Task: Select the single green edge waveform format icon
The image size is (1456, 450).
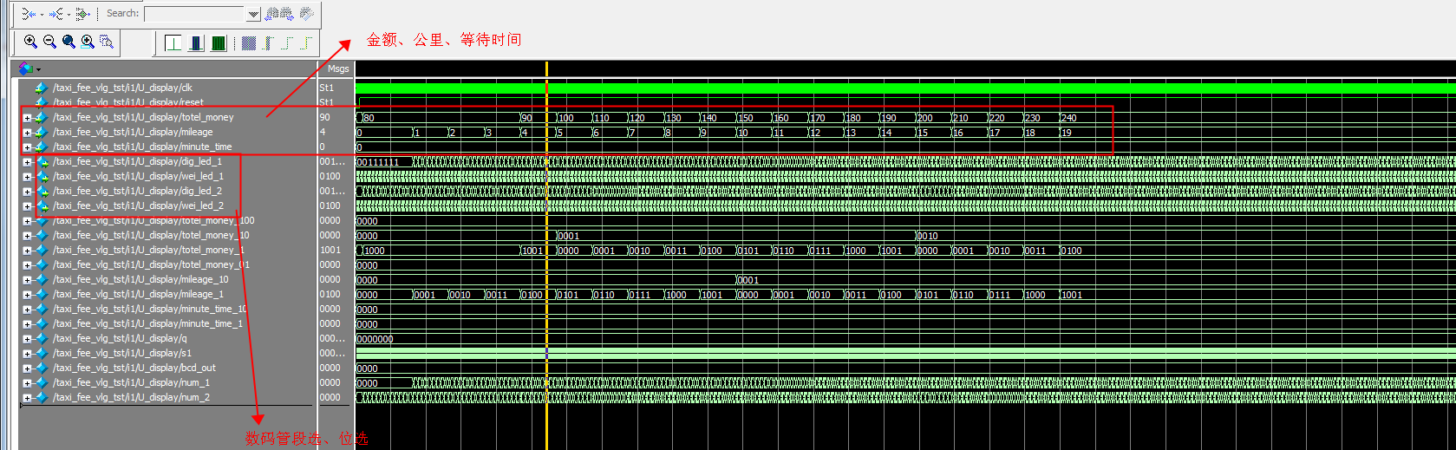Action: click(173, 42)
